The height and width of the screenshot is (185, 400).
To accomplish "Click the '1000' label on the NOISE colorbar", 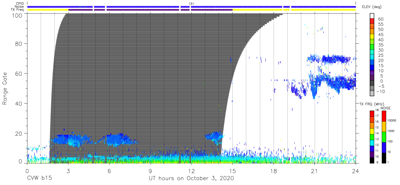I will click(x=392, y=131).
